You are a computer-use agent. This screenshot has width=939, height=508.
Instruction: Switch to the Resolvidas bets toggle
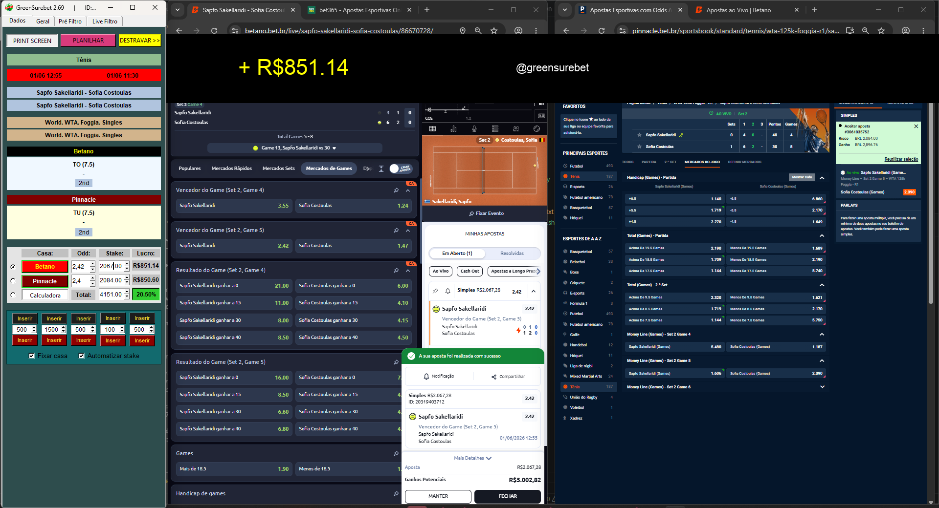(512, 254)
